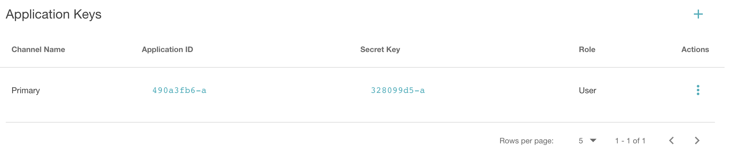Click the Secret Key column header
This screenshot has width=729, height=159.
tap(380, 49)
